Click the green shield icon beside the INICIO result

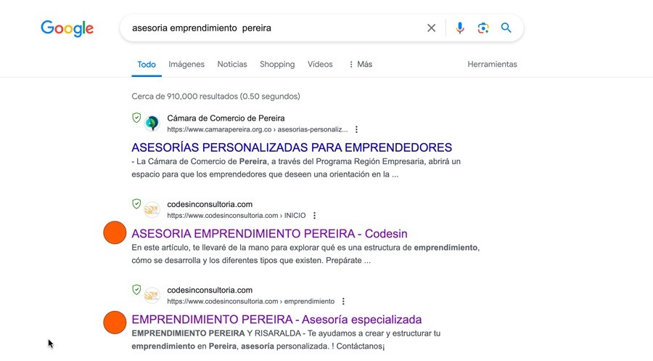pyautogui.click(x=136, y=204)
